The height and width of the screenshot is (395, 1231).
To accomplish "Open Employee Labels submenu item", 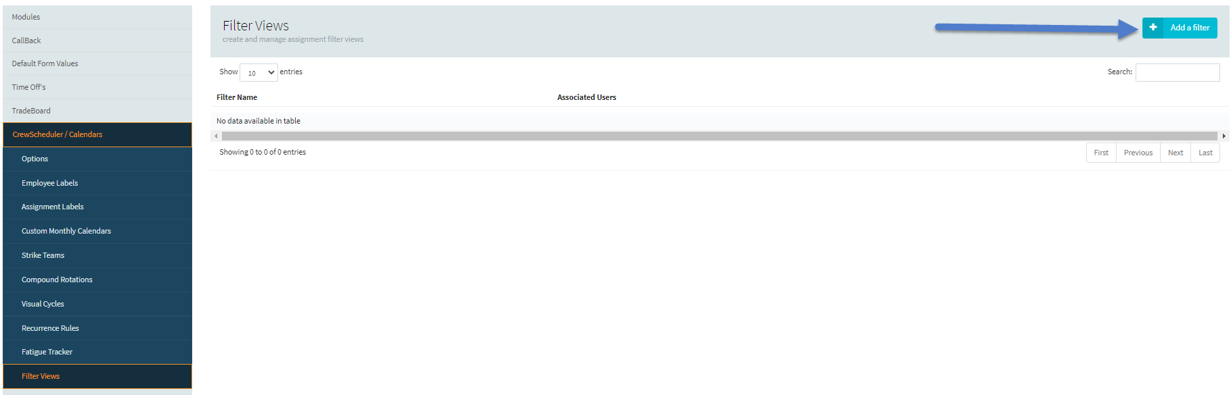I will (x=97, y=183).
